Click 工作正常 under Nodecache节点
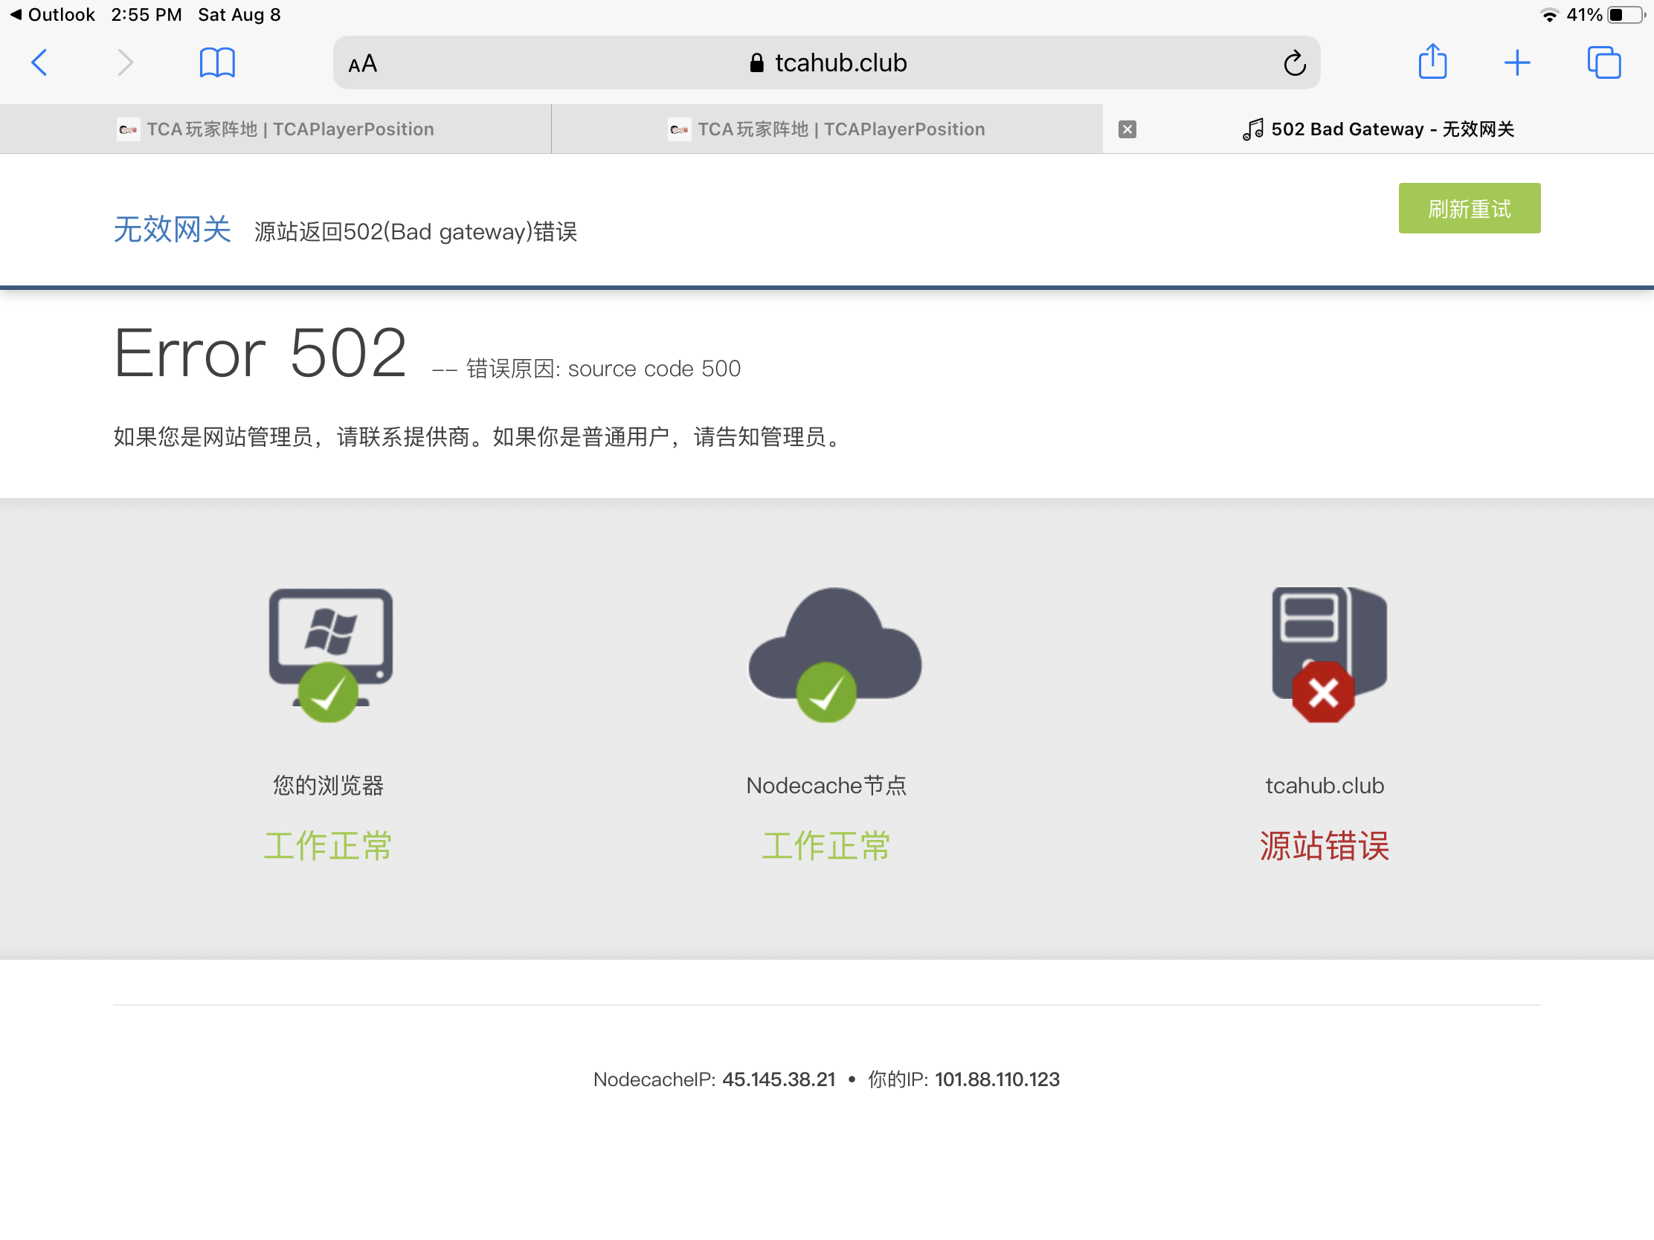The width and height of the screenshot is (1654, 1240). point(826,846)
